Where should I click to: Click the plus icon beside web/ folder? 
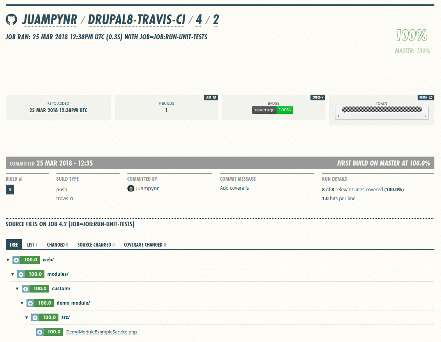click(x=16, y=260)
